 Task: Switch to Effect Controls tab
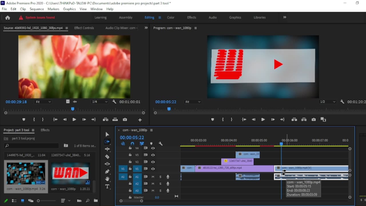(84, 28)
